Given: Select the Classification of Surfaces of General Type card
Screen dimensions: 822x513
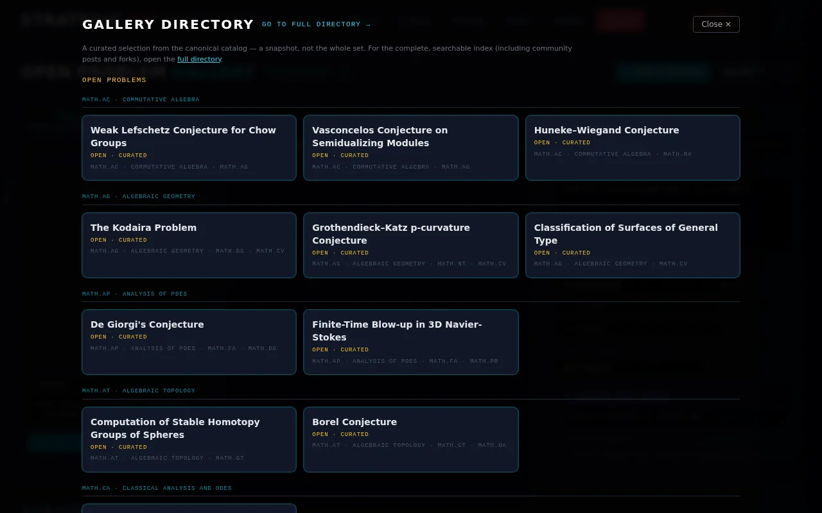Looking at the screenshot, I should pyautogui.click(x=633, y=245).
